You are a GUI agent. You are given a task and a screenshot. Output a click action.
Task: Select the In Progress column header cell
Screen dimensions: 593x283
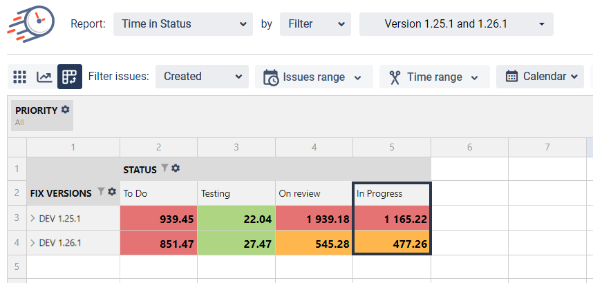pos(391,193)
